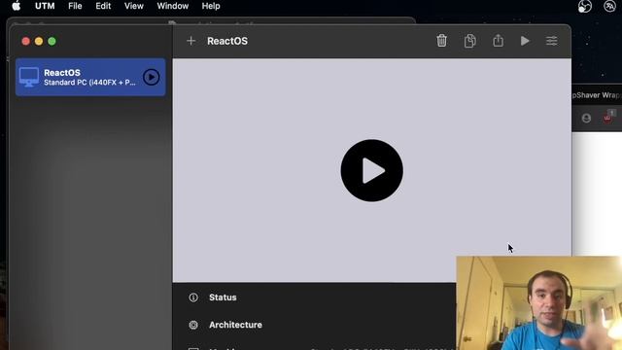
Task: Click the yellow minimize window button
Action: click(39, 41)
